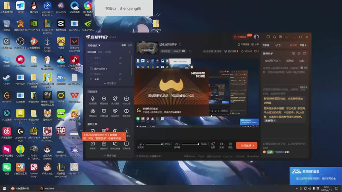Viewport: 342px width, 192px height.
Task: Mute the 麦克风 microphone icon
Action: (141, 144)
